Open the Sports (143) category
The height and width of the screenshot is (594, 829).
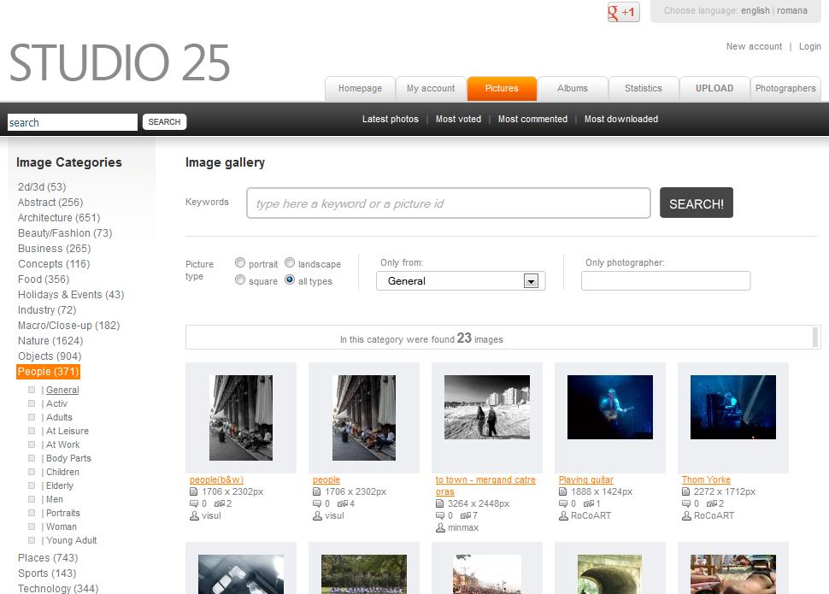(x=47, y=573)
